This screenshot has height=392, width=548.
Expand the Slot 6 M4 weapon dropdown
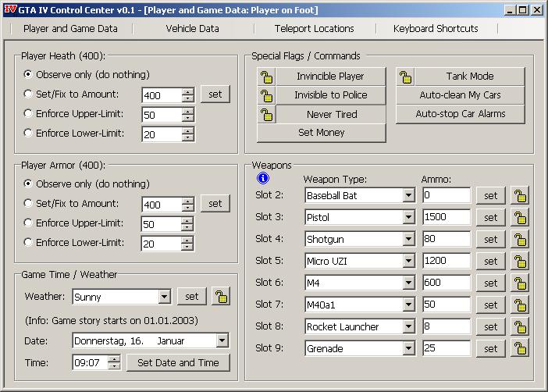408,283
